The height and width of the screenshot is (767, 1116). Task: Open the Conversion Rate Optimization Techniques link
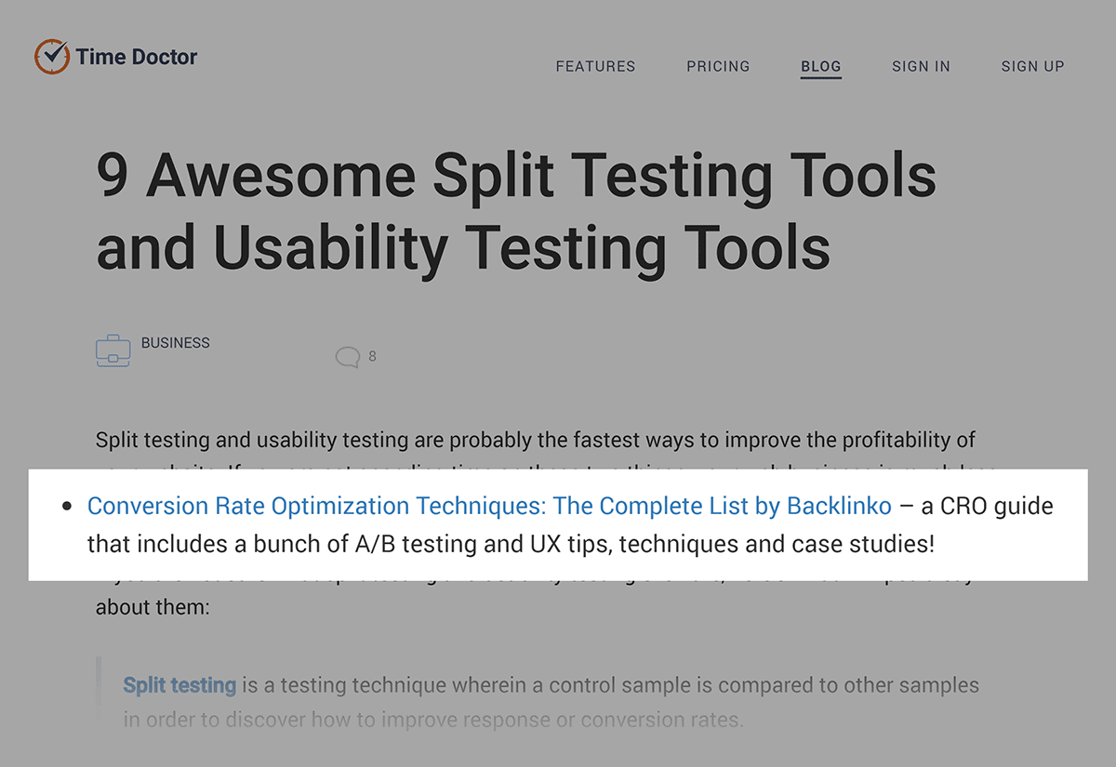pyautogui.click(x=489, y=507)
